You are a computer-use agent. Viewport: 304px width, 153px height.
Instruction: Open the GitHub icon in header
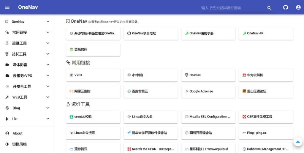286,8
